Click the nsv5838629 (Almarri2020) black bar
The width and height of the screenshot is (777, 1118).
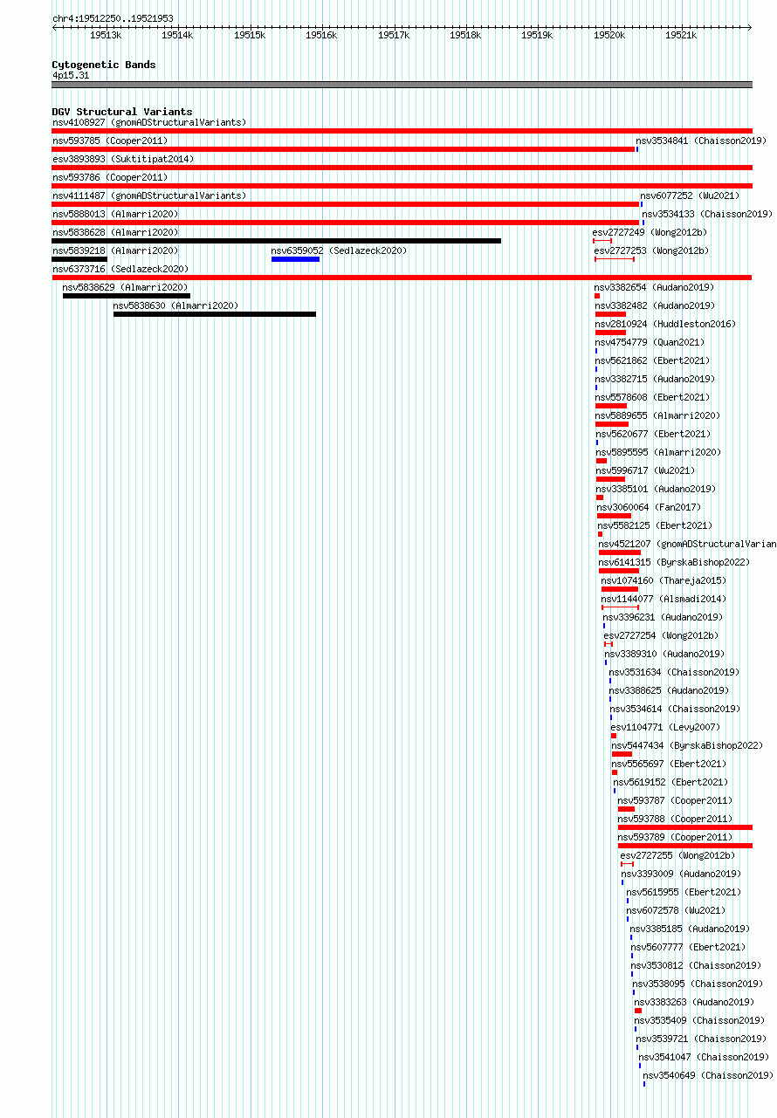[x=127, y=296]
